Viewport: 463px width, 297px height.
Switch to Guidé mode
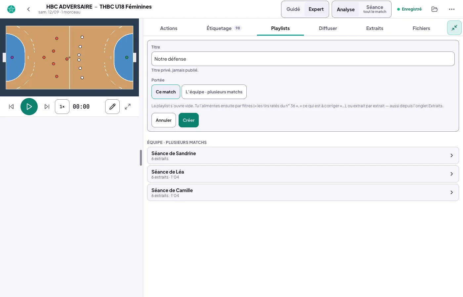[x=293, y=9]
